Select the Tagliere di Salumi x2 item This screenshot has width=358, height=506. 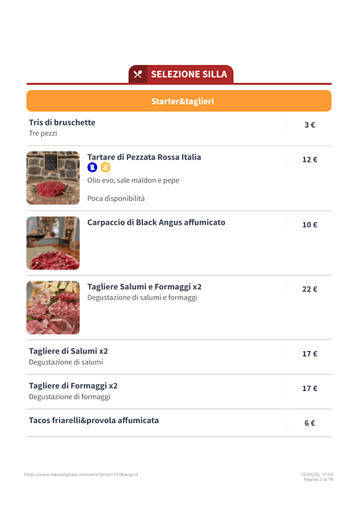click(68, 351)
